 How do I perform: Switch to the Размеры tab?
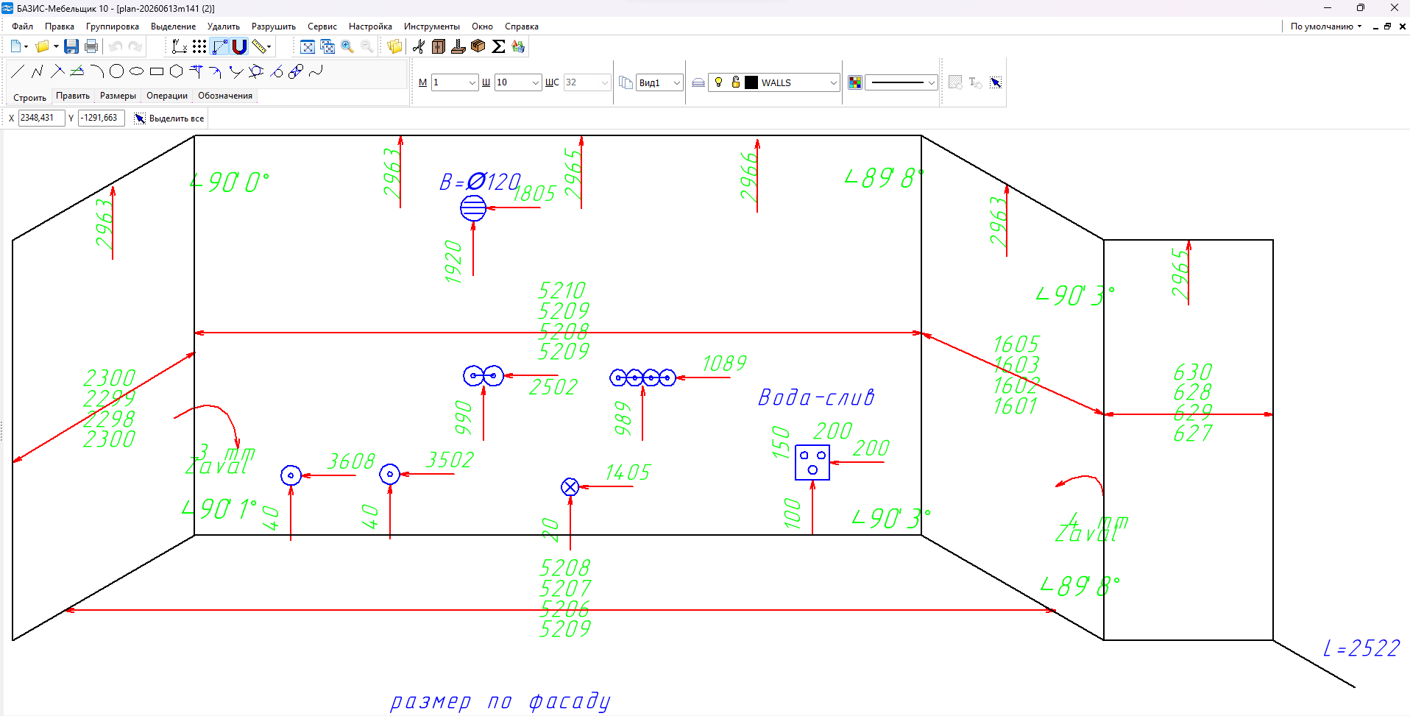click(x=118, y=96)
